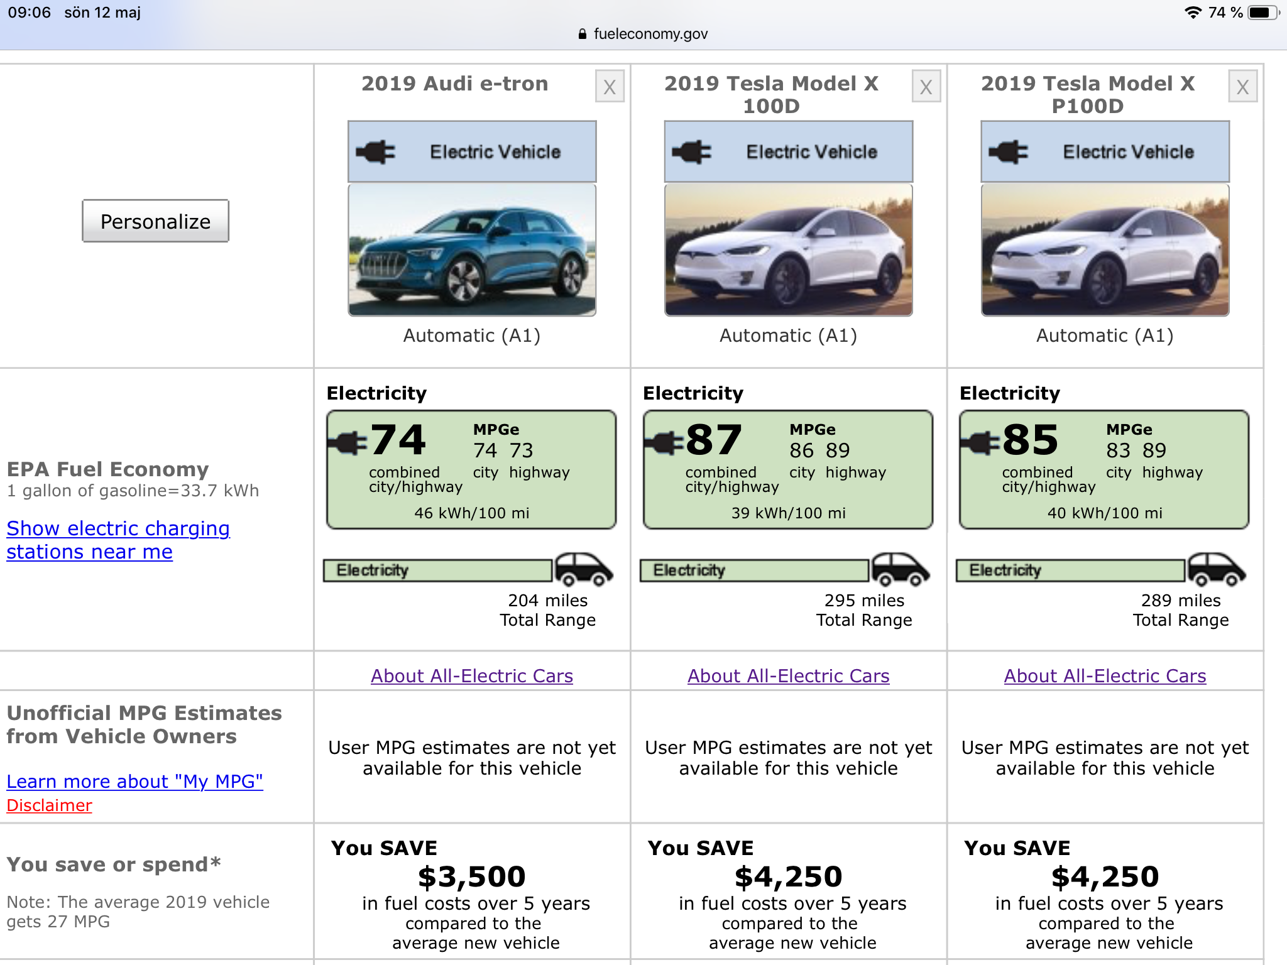Viewport: 1287px width, 965px height.
Task: Click the 289 miles Total Range text
Action: coord(1181,610)
